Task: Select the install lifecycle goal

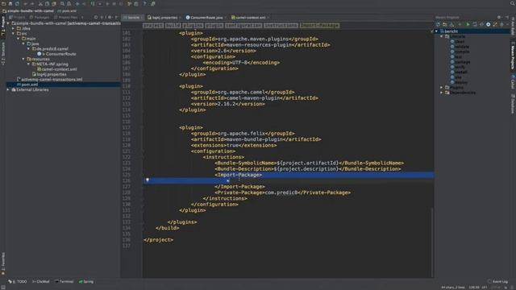Action: coord(459,72)
